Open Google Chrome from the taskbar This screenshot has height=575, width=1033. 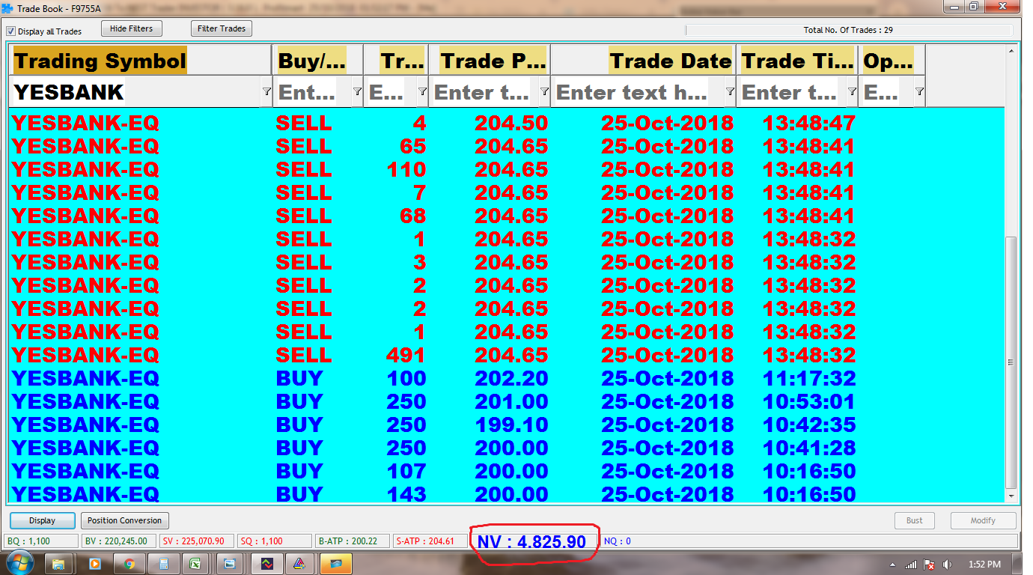(129, 564)
